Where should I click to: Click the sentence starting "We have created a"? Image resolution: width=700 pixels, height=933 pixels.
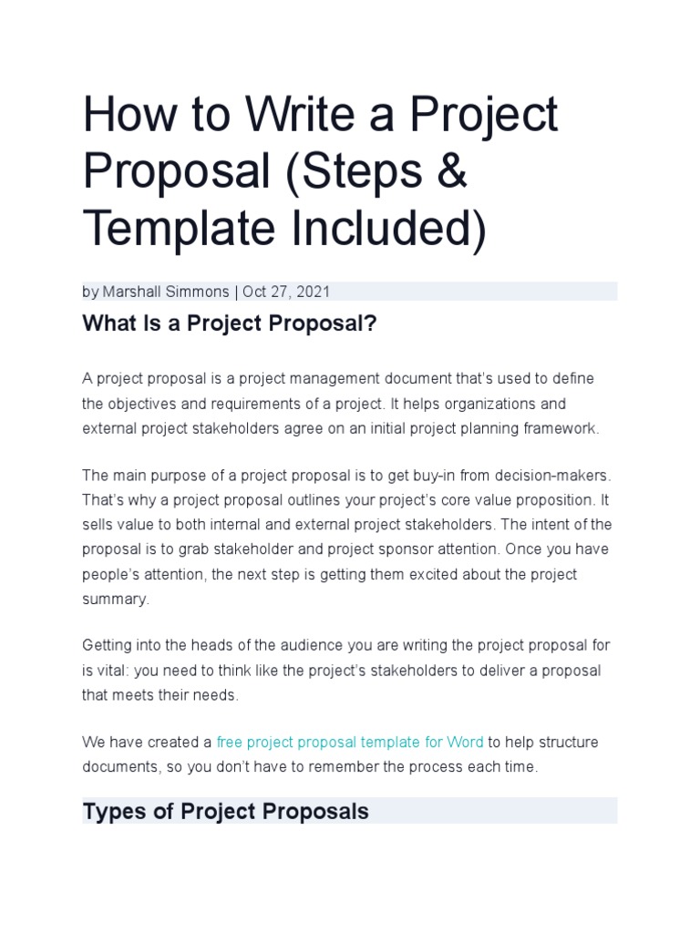click(147, 742)
